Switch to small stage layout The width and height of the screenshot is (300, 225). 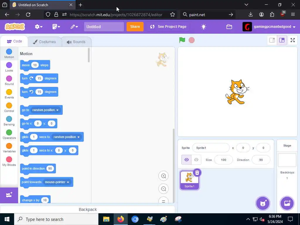[272, 40]
